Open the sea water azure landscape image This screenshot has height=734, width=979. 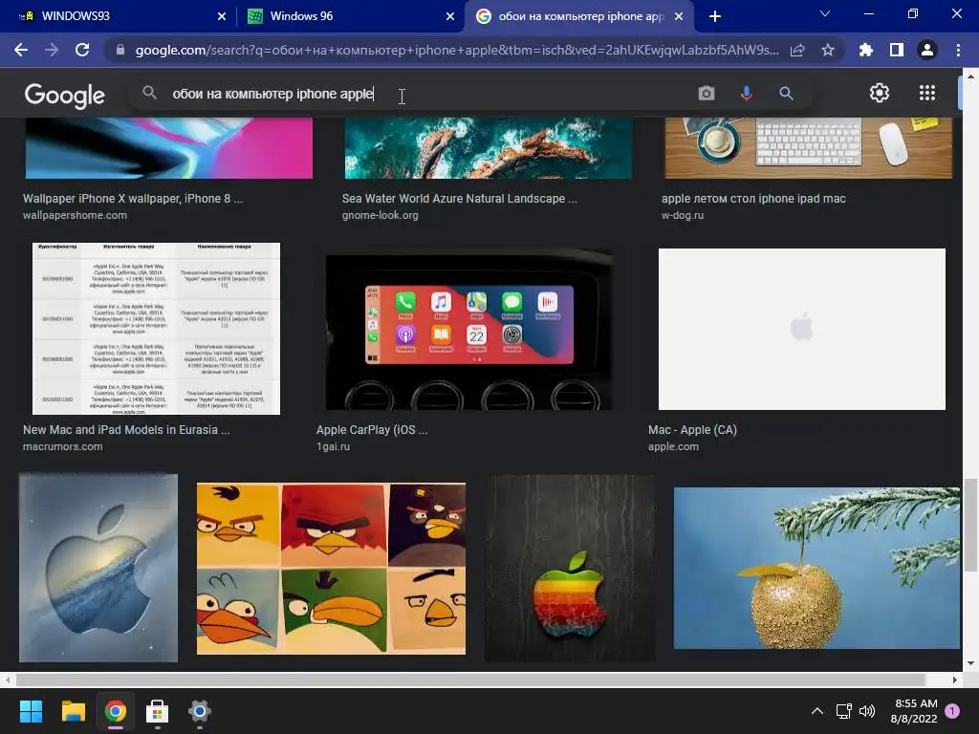tap(488, 148)
